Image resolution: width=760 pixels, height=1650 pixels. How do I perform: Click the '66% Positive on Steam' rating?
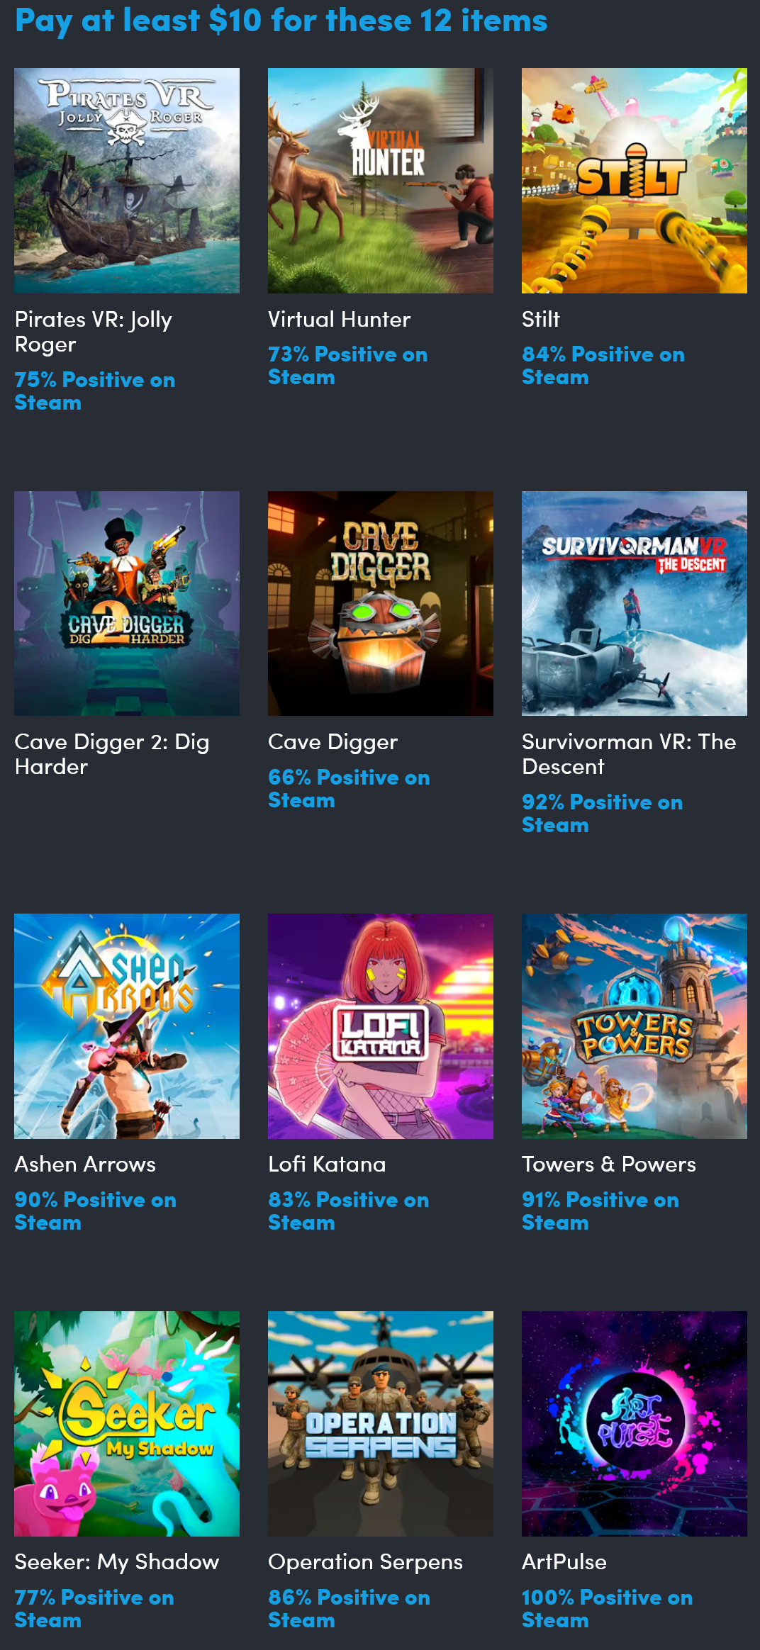point(349,789)
